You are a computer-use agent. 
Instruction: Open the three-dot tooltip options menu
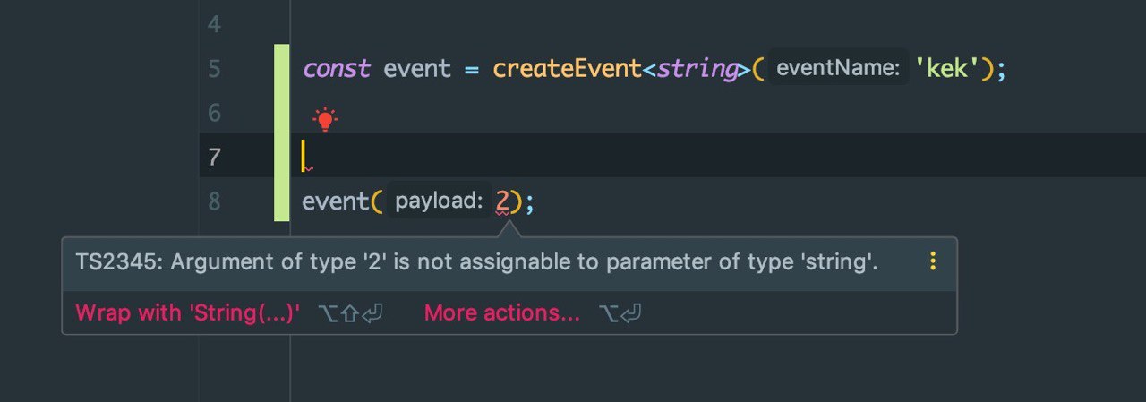click(x=933, y=261)
